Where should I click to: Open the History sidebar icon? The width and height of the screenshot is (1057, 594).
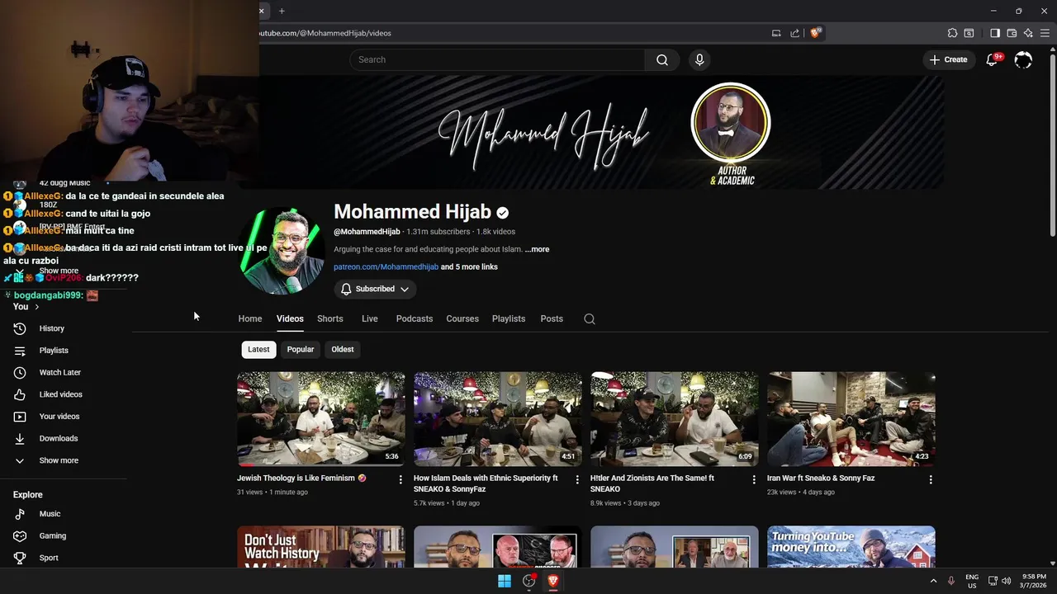pyautogui.click(x=20, y=328)
